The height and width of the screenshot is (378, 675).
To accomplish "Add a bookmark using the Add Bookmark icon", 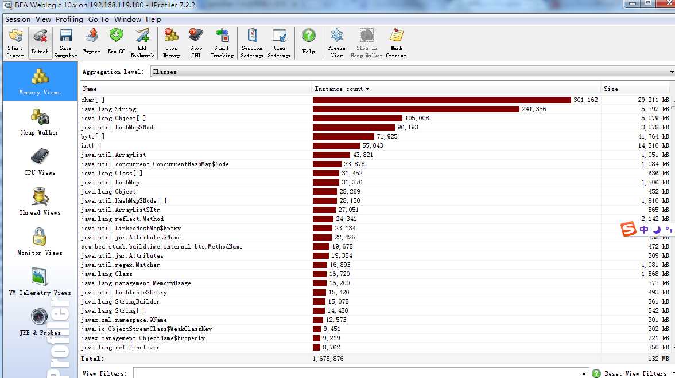I will [142, 36].
